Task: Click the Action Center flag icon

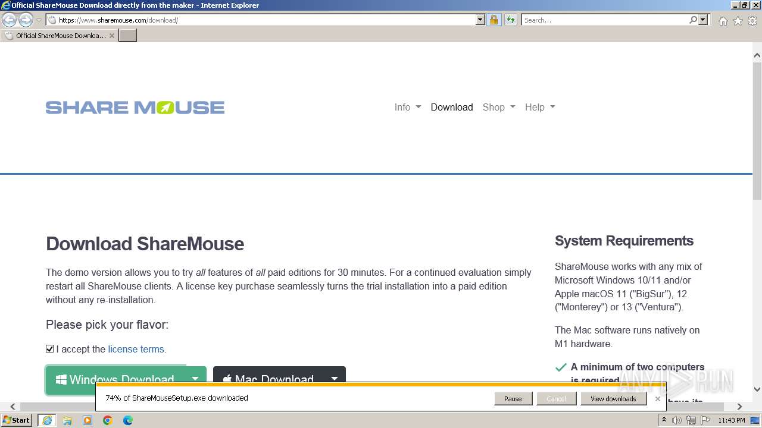Action: [x=704, y=420]
